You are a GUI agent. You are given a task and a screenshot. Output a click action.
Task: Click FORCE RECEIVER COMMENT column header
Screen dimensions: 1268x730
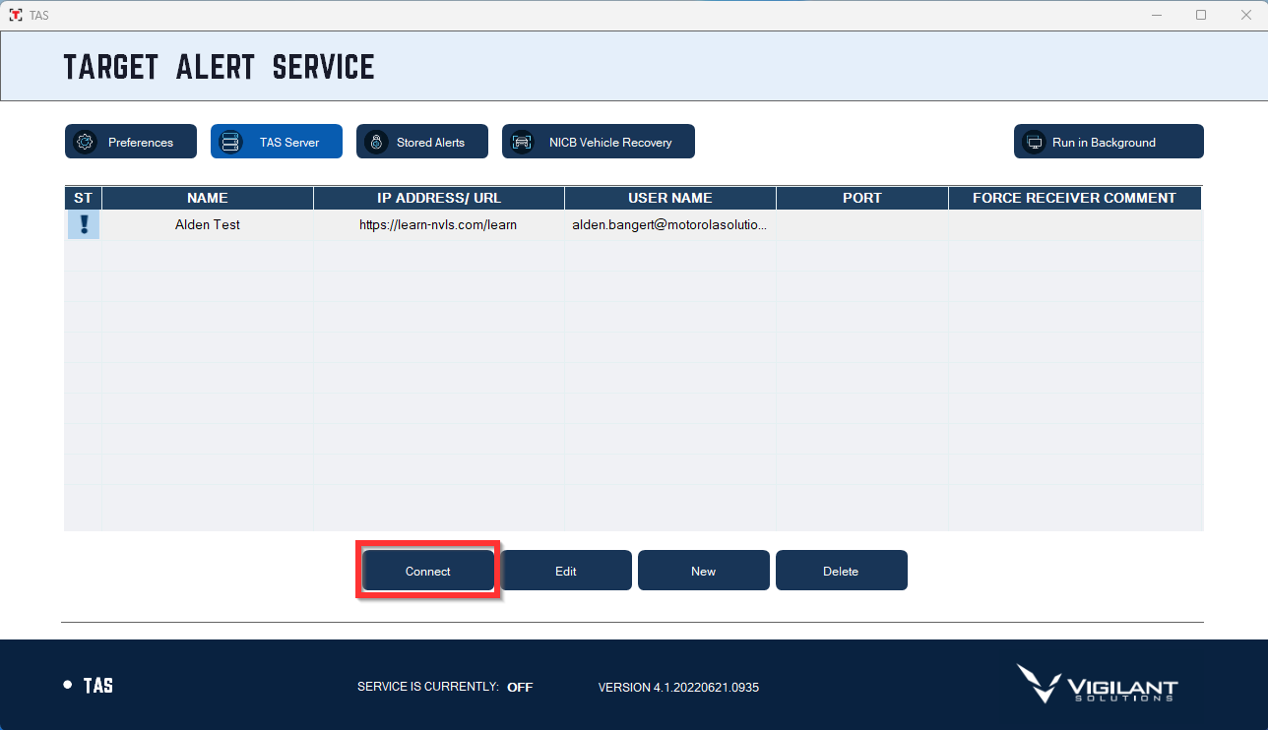[x=1075, y=198]
